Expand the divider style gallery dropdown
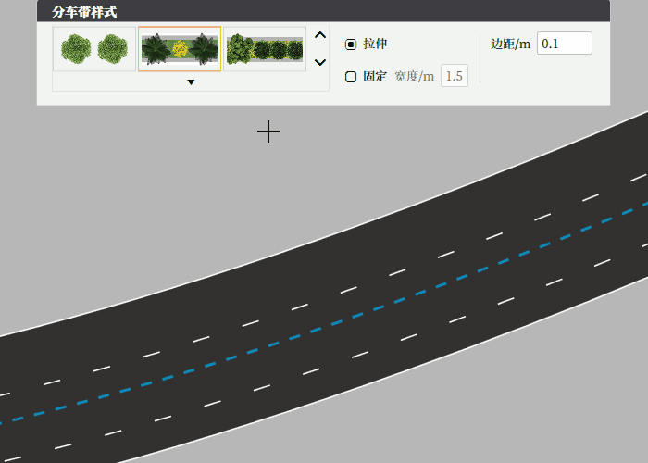The width and height of the screenshot is (648, 463). point(191,82)
